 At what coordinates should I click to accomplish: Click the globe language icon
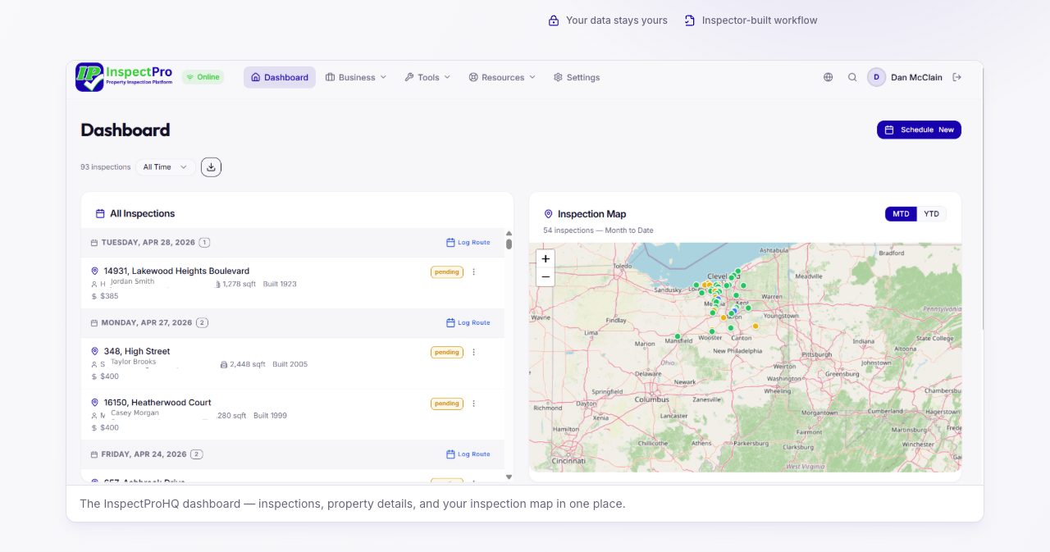829,77
